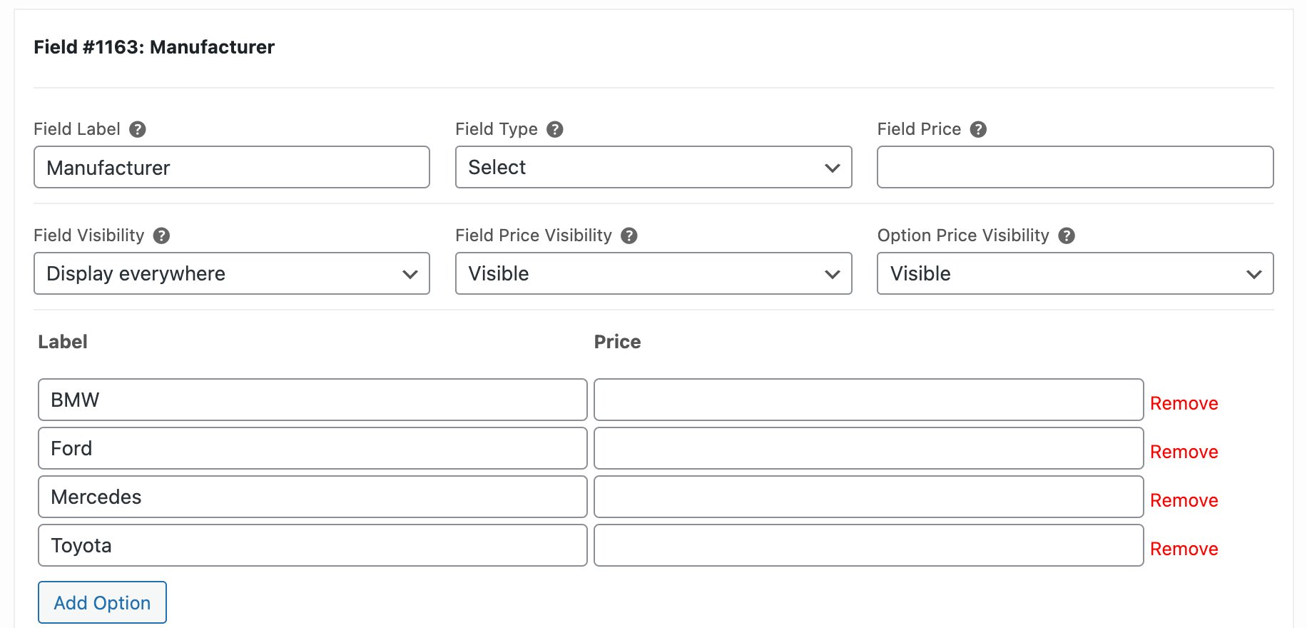The image size is (1307, 628).
Task: Remove the Ford option
Action: click(x=1184, y=452)
